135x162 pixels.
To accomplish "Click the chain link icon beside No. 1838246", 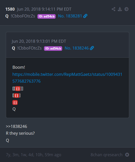I will [x=92, y=48].
